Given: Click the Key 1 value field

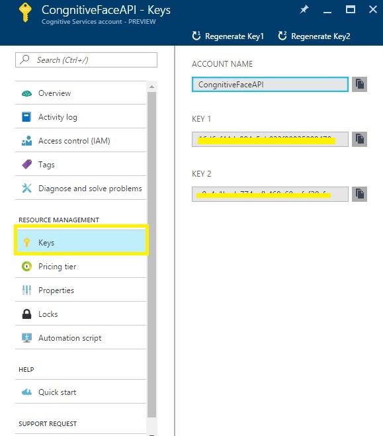Looking at the screenshot, I should [270, 139].
